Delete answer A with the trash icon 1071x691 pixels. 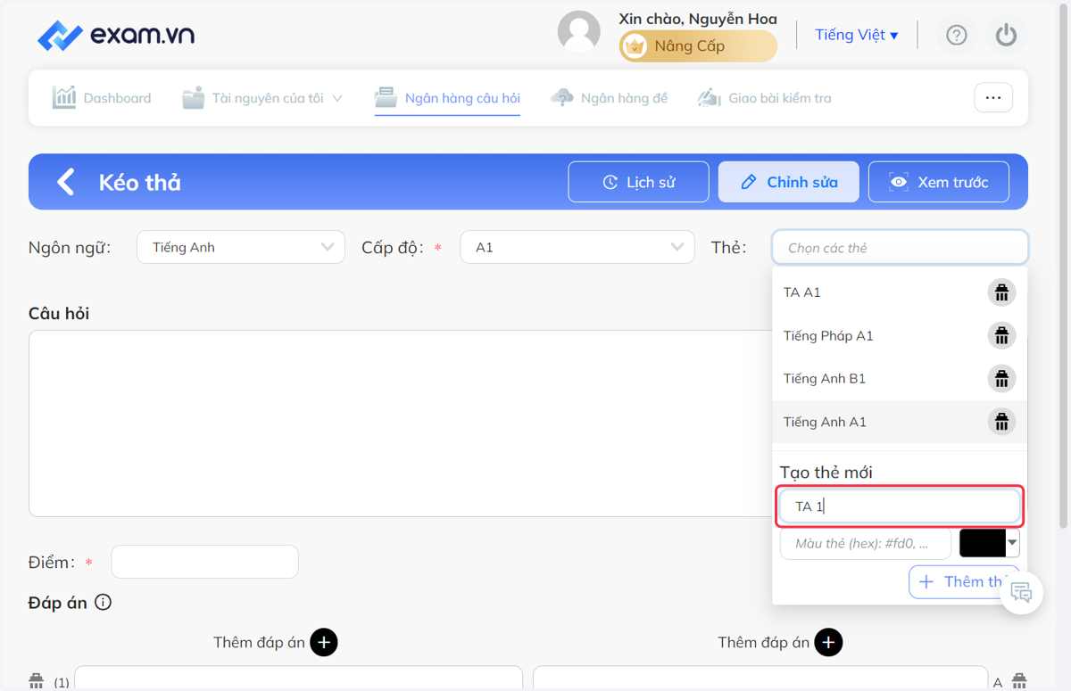point(1019,681)
